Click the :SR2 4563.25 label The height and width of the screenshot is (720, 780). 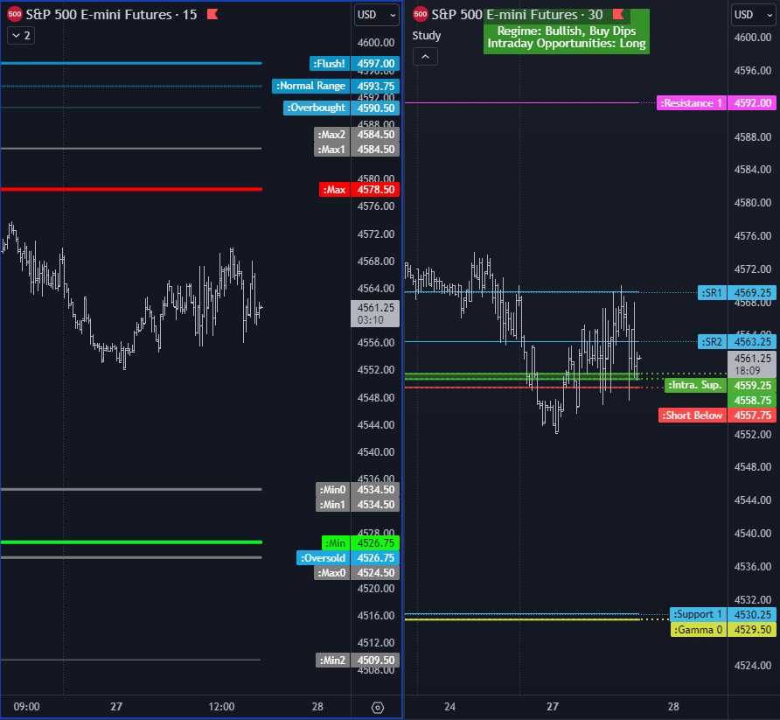pos(737,342)
